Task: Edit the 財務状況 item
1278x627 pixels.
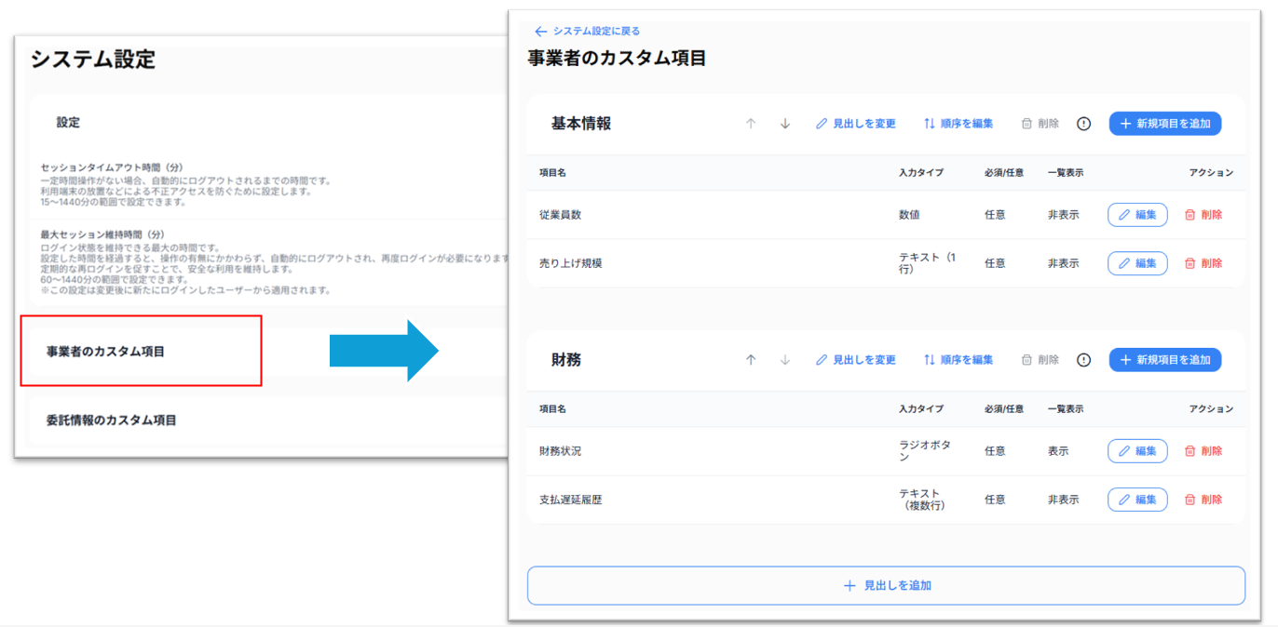Action: click(x=1136, y=451)
